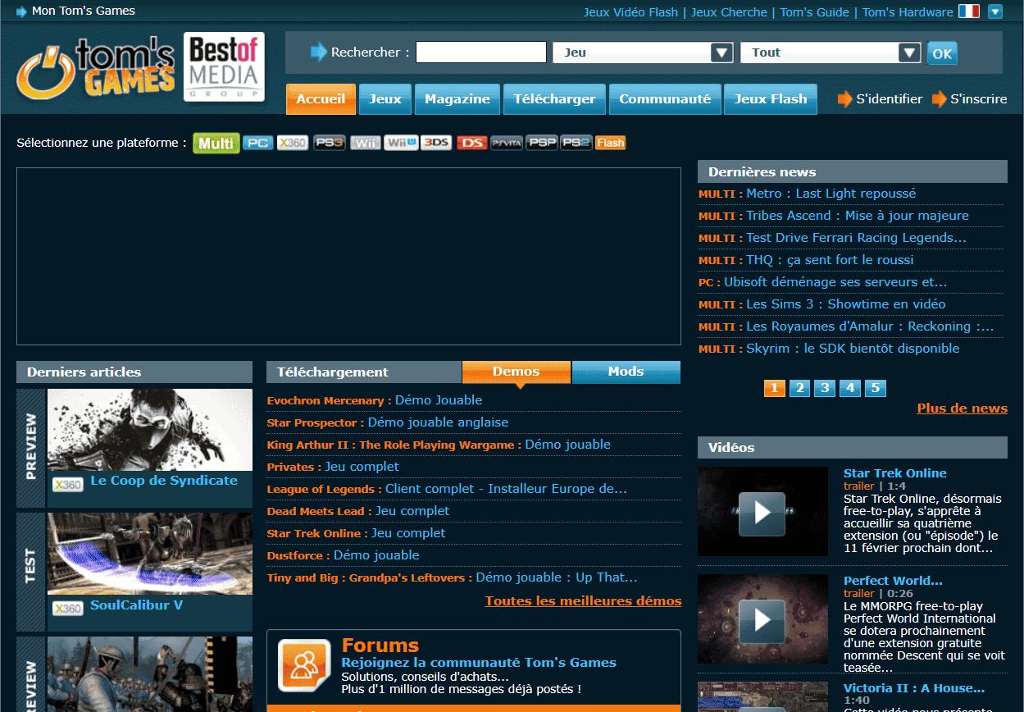The height and width of the screenshot is (712, 1024).
Task: Open the Forums community icon
Action: pyautogui.click(x=304, y=664)
